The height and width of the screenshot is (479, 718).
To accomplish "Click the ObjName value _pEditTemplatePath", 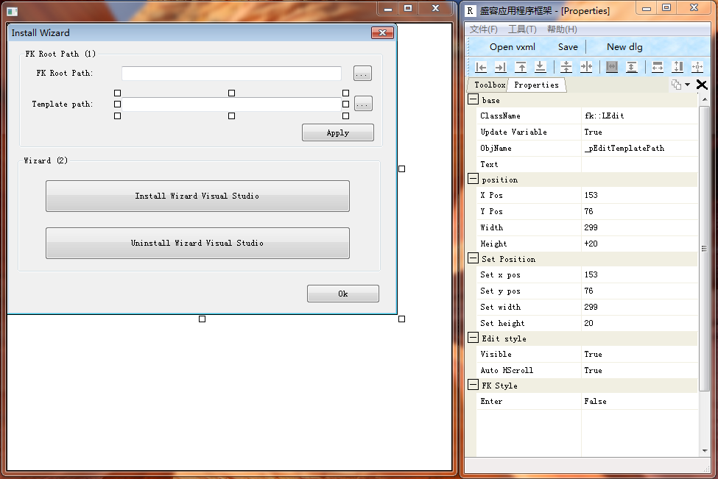I will coord(639,148).
